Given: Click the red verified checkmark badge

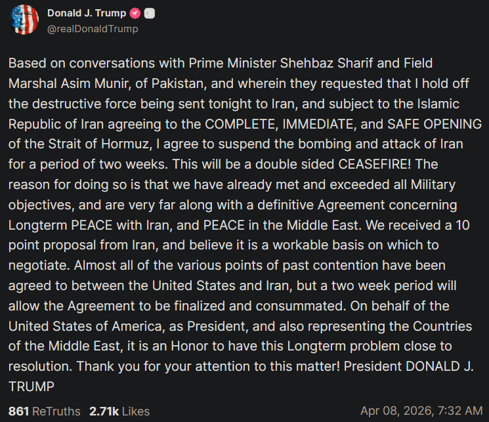Looking at the screenshot, I should [136, 13].
